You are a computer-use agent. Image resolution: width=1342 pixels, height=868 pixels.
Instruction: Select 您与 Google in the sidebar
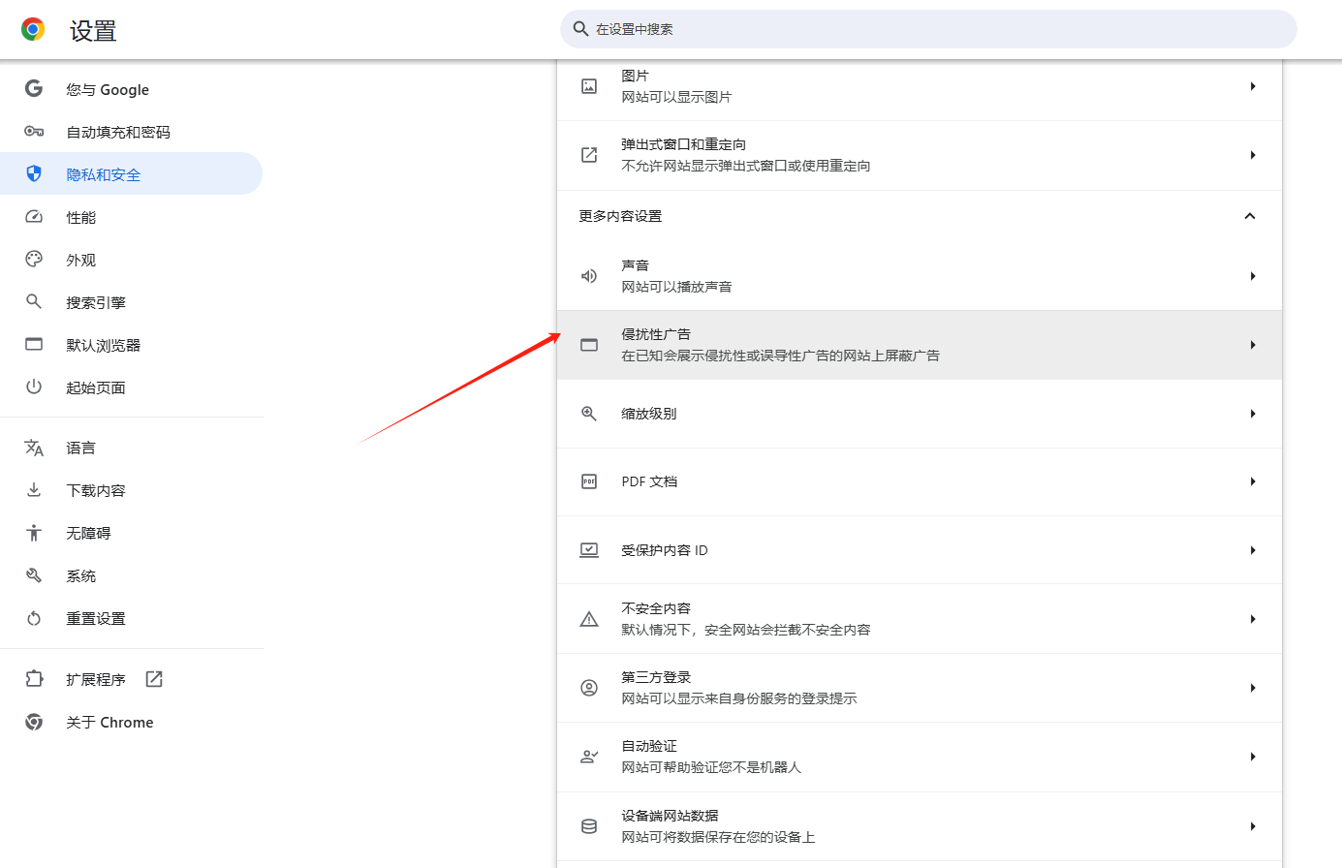click(x=131, y=89)
